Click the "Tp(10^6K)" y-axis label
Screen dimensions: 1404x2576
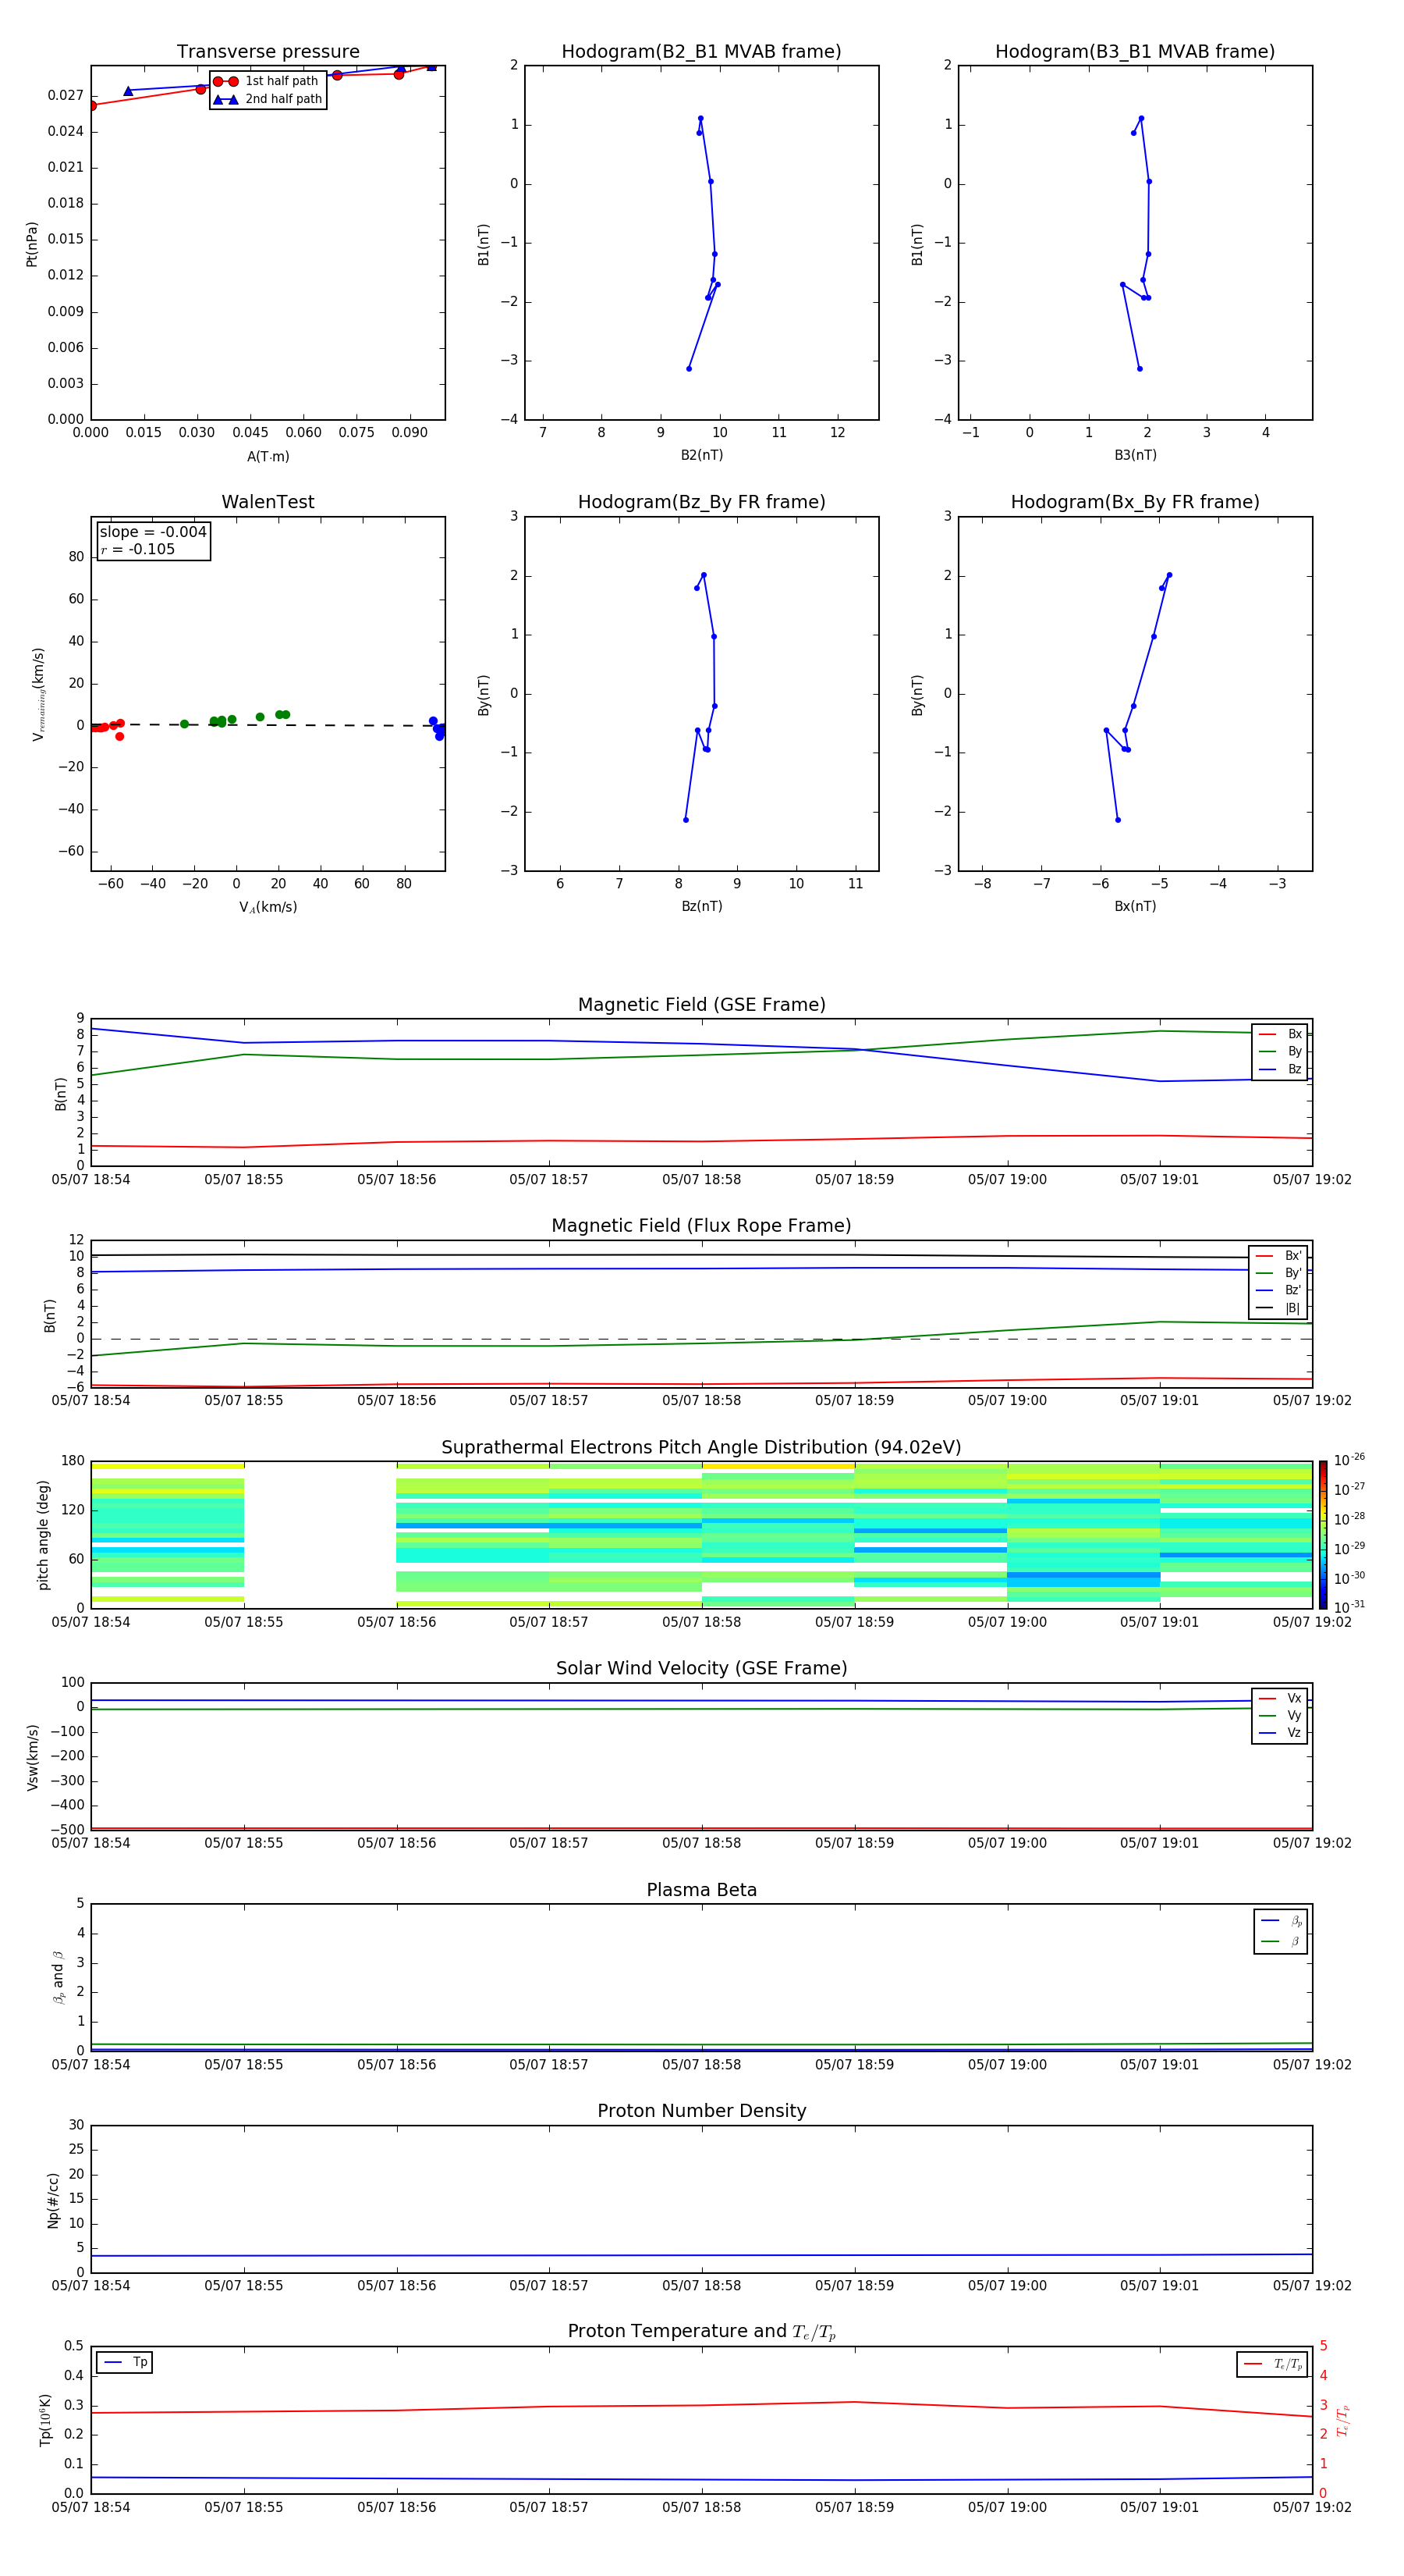tap(46, 2420)
